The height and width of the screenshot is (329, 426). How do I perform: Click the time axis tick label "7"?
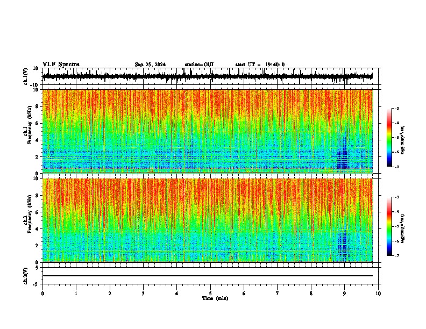click(x=278, y=294)
